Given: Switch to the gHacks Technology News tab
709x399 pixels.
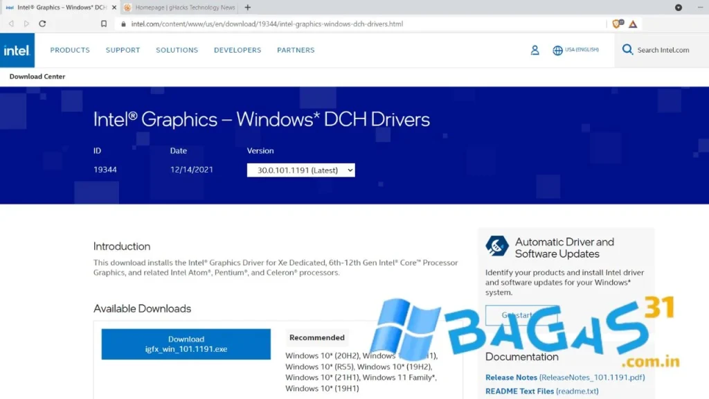Looking at the screenshot, I should pyautogui.click(x=181, y=7).
